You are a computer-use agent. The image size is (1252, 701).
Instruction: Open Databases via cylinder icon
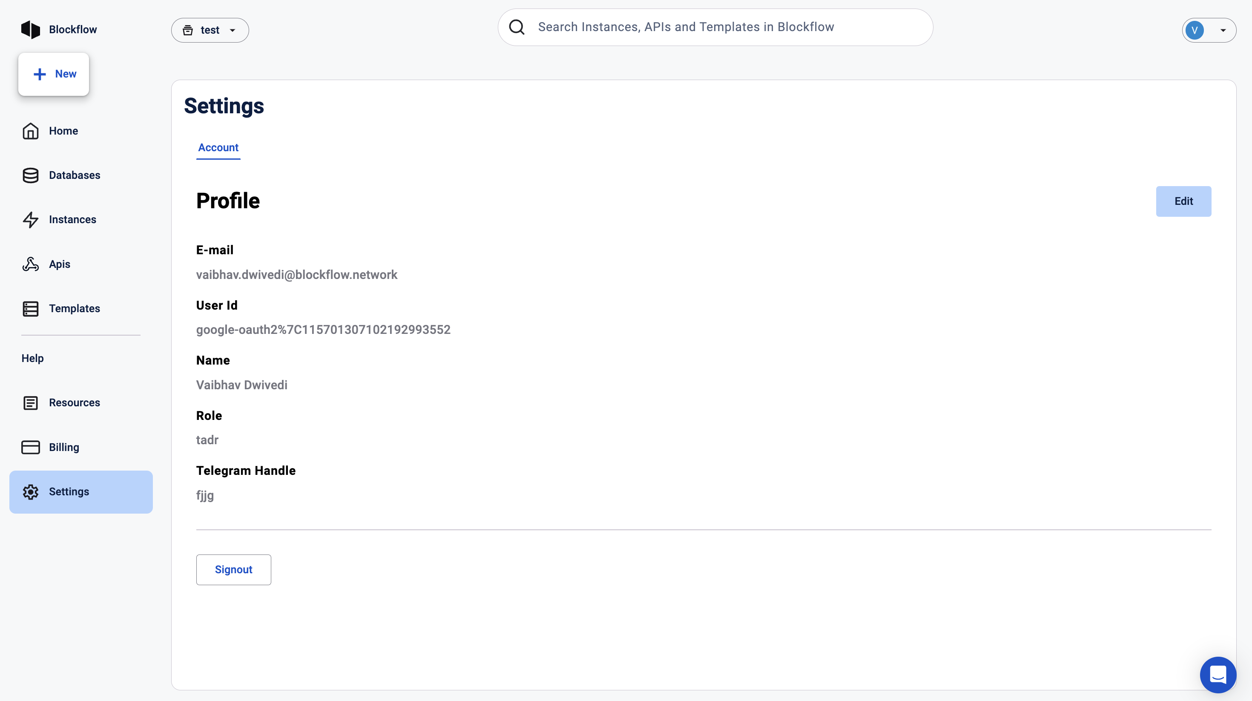coord(30,175)
